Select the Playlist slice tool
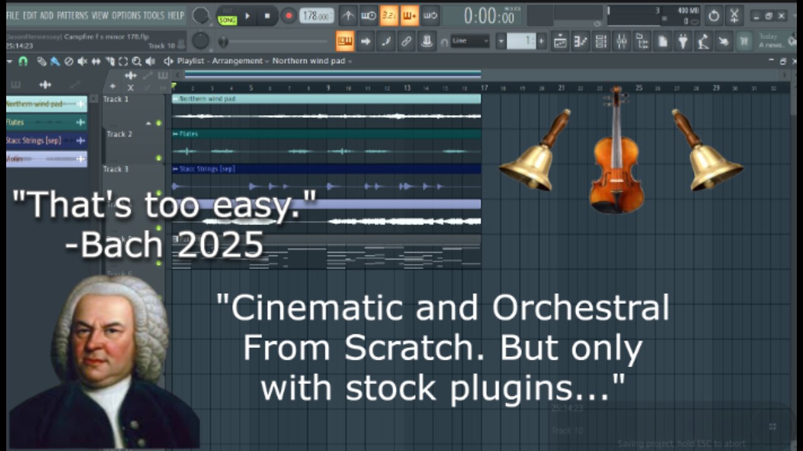The width and height of the screenshot is (803, 451). click(x=110, y=61)
